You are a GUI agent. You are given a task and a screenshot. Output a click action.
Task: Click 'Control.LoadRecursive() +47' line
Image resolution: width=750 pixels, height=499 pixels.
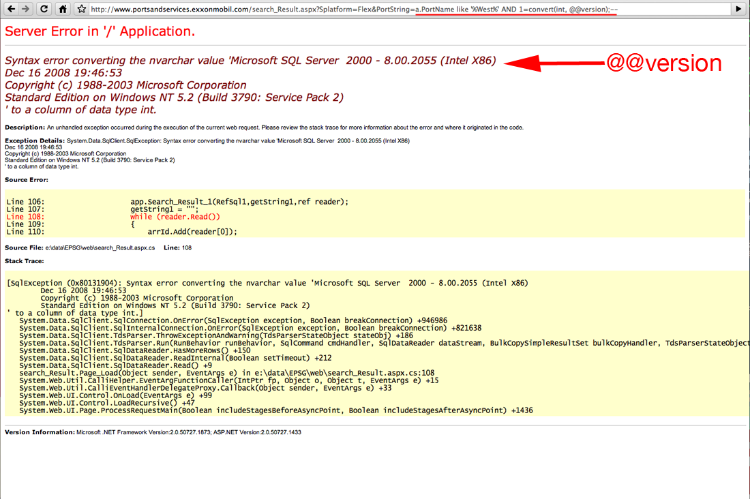pyautogui.click(x=107, y=403)
